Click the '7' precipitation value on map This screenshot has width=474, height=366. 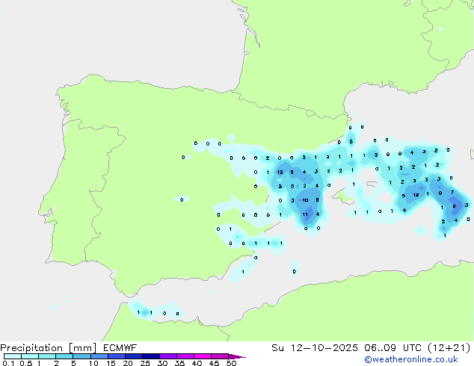point(452,192)
